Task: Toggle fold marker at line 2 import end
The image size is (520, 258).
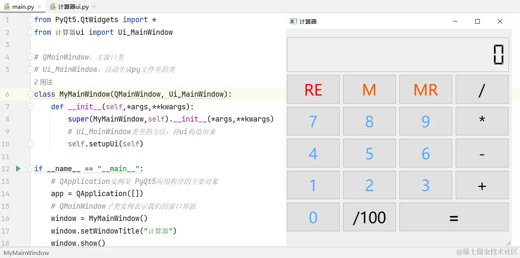Action: (x=31, y=32)
